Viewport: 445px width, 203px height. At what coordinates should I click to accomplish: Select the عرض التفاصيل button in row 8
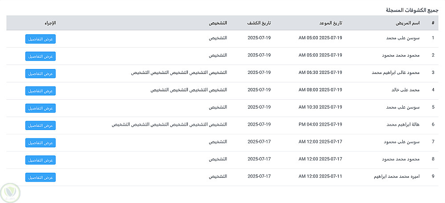tap(40, 160)
